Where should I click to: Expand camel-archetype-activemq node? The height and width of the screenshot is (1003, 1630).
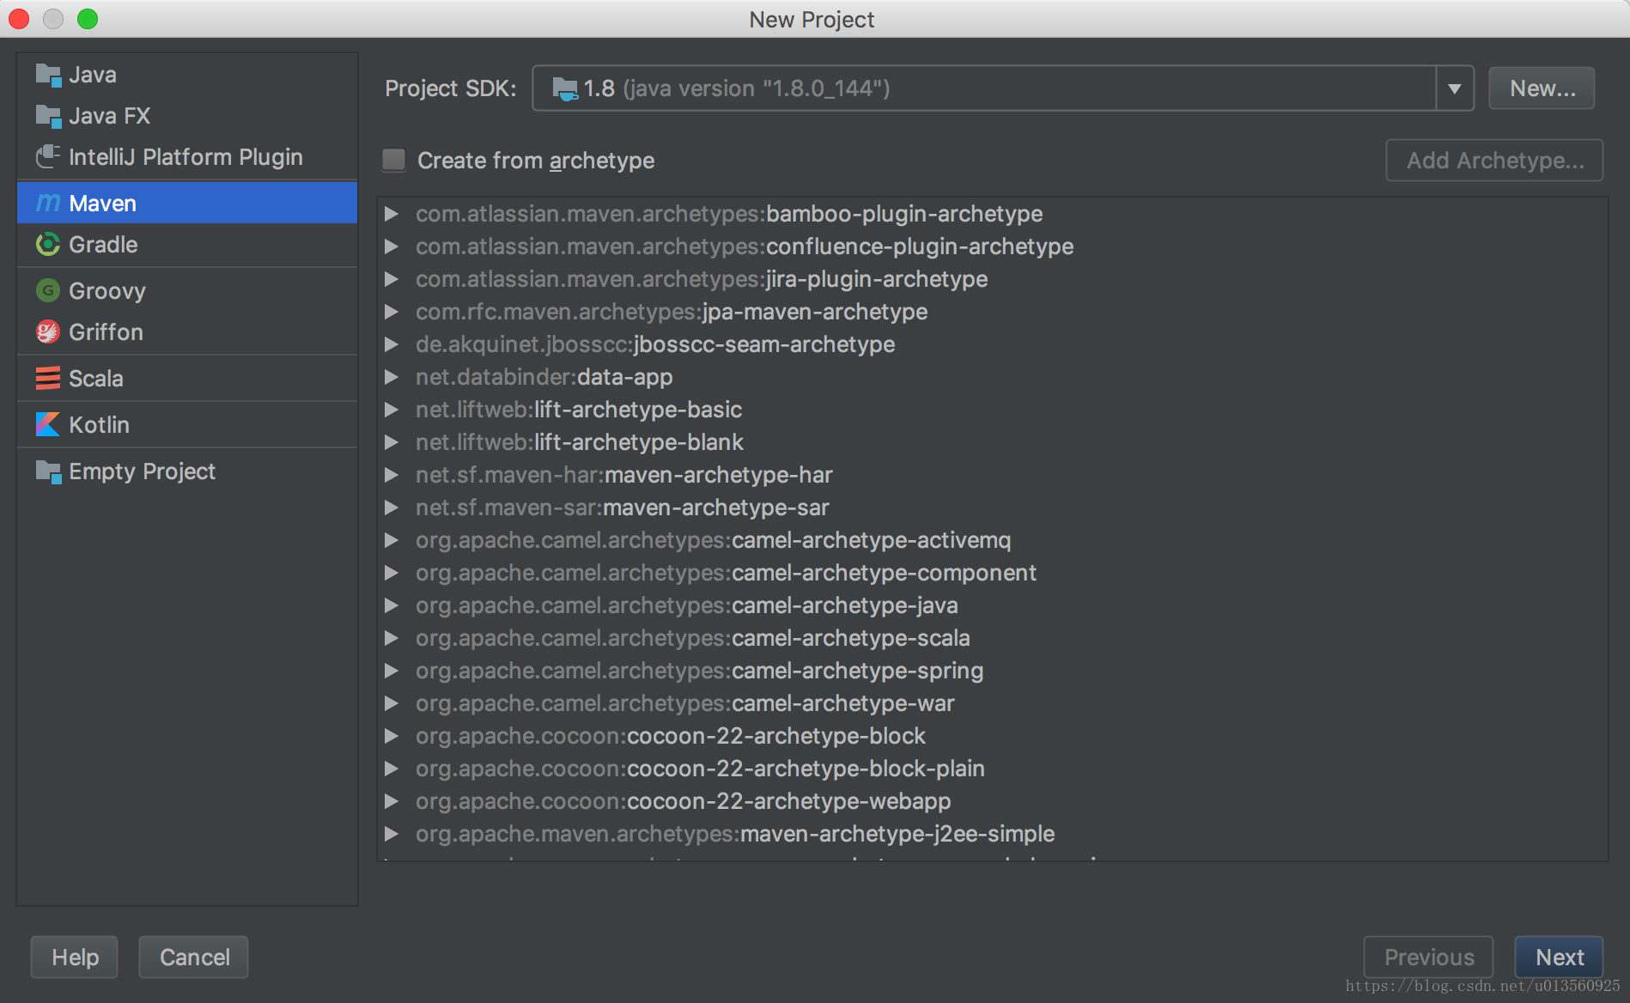click(392, 540)
